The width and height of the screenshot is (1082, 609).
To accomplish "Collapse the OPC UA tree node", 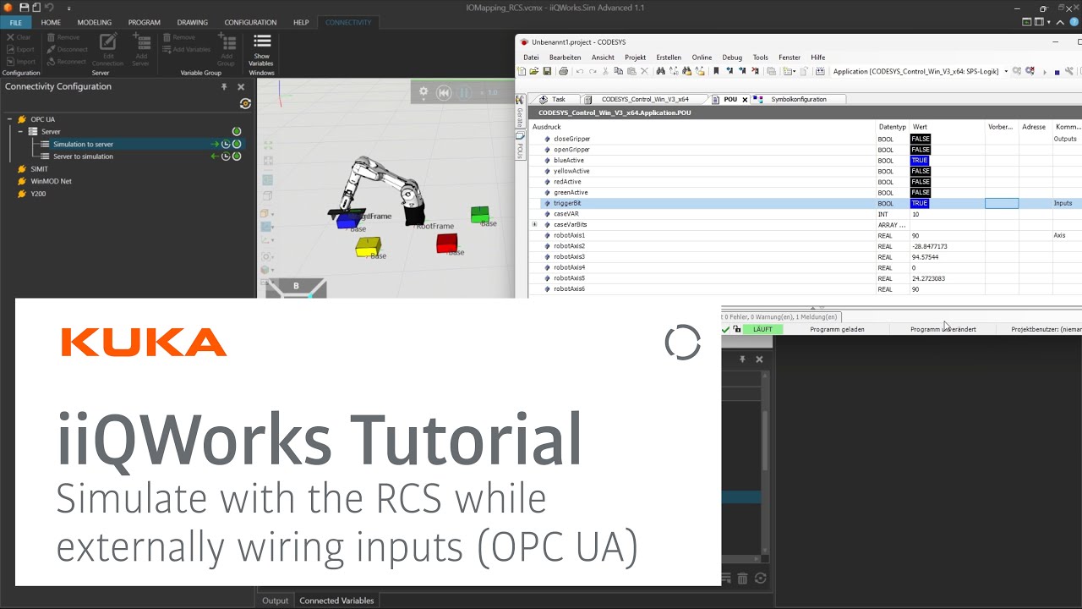I will pyautogui.click(x=10, y=119).
